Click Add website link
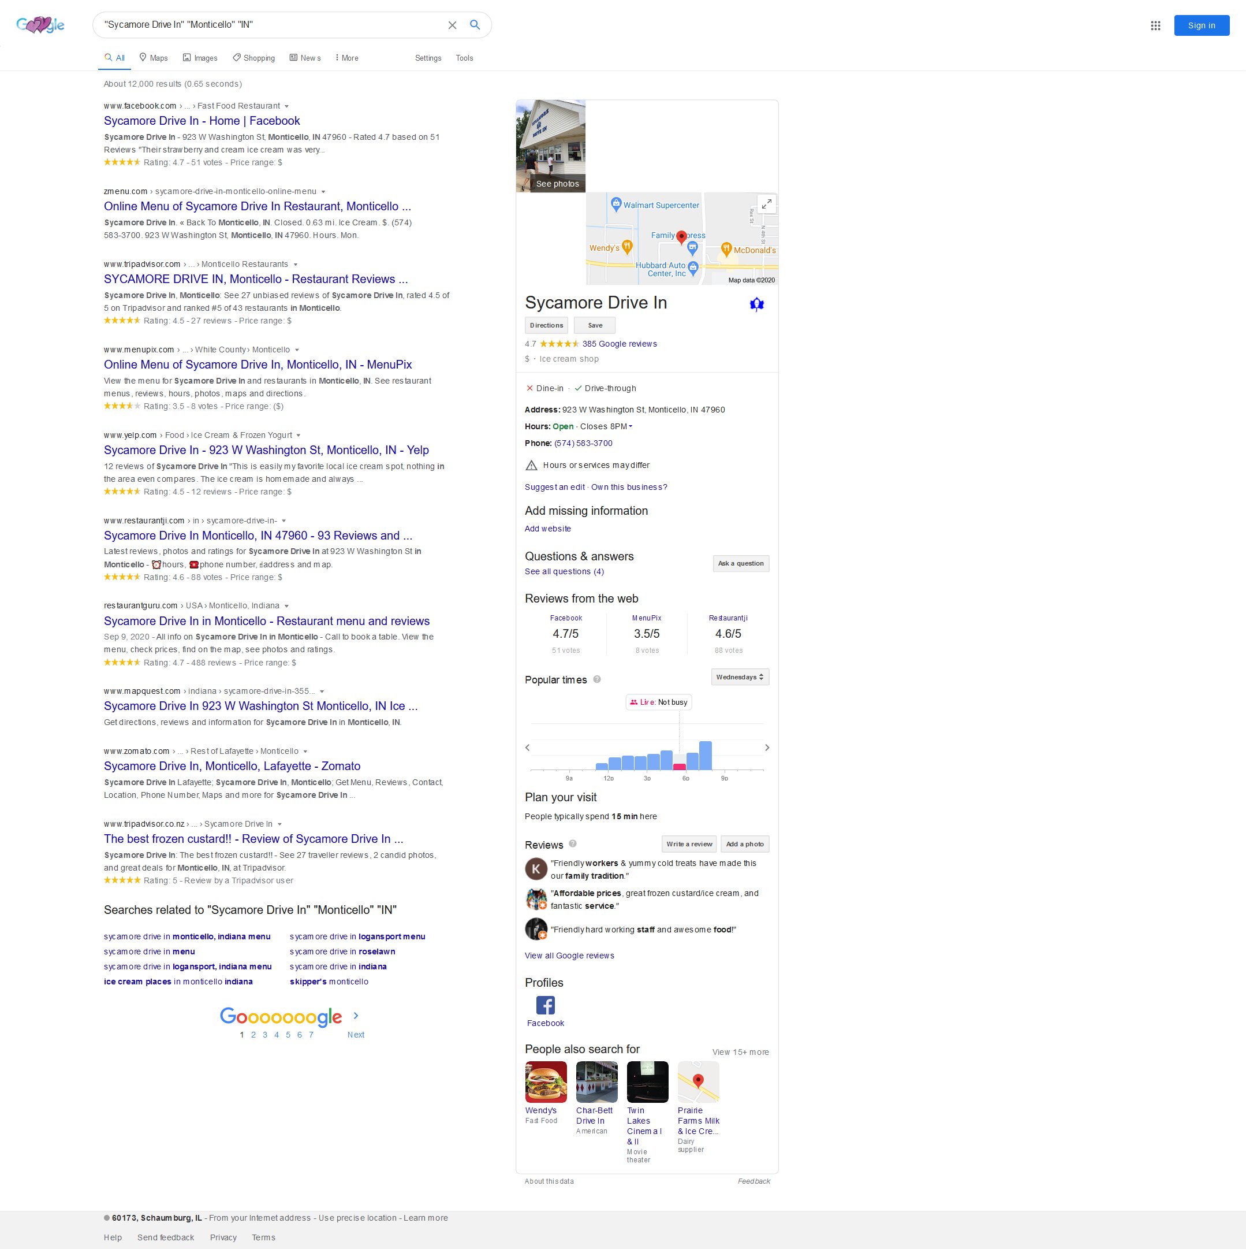 pyautogui.click(x=547, y=529)
